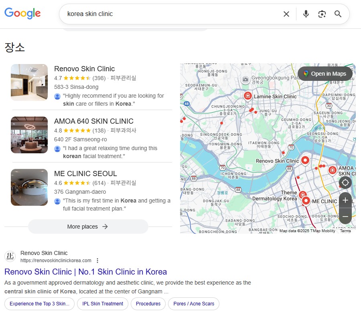This screenshot has width=361, height=315.
Task: Center map on my location
Action: [345, 183]
